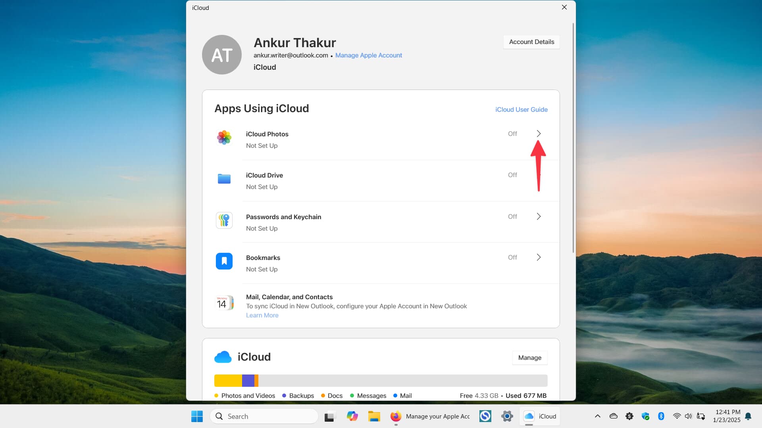Image resolution: width=762 pixels, height=428 pixels.
Task: Expand Passwords and Keychain chevron
Action: (x=539, y=216)
